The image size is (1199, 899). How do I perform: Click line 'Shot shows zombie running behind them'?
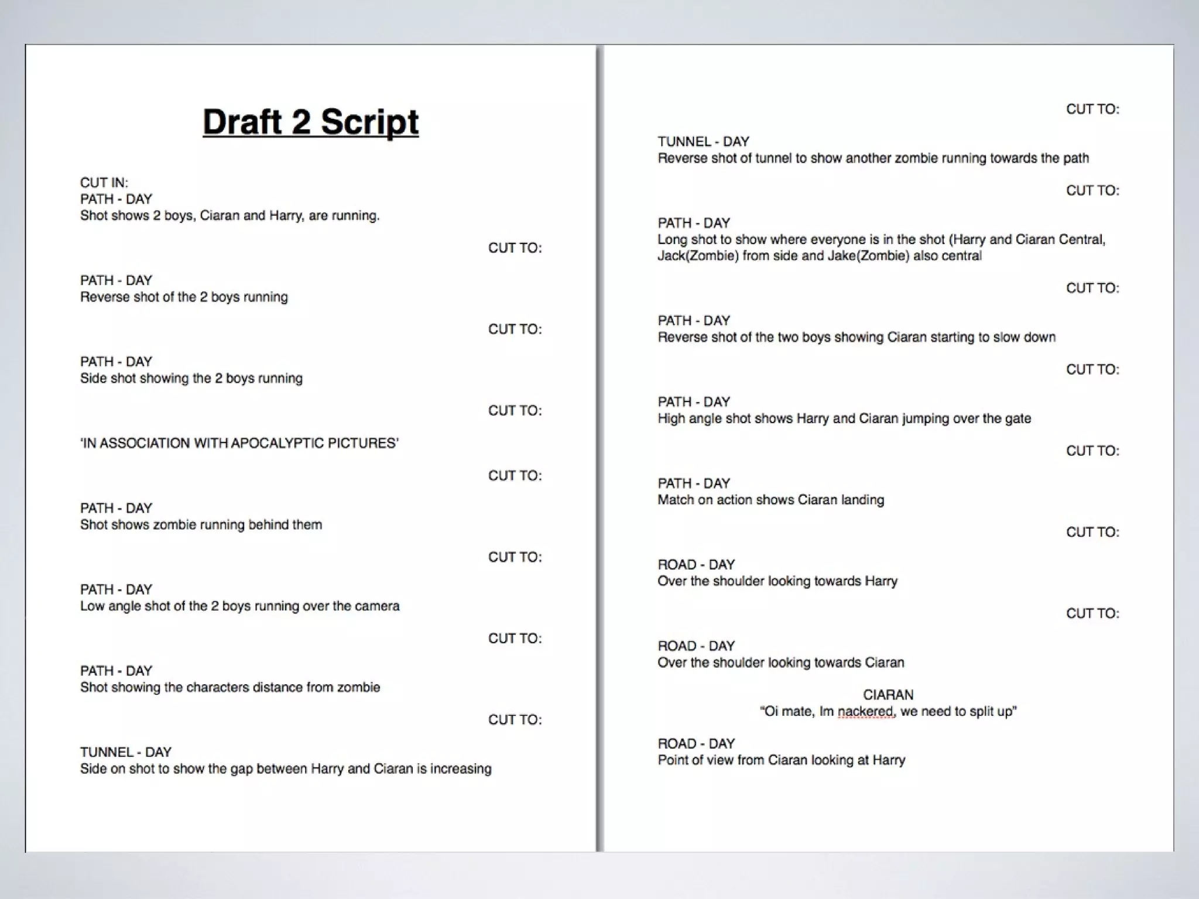click(x=201, y=525)
